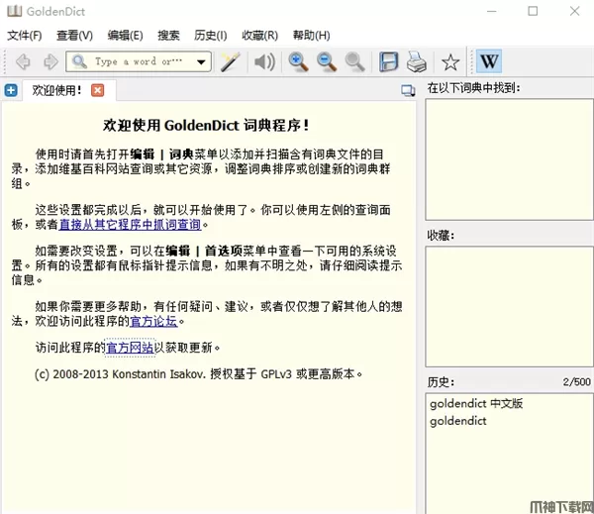Open the 编辑(E) menu
This screenshot has width=594, height=514.
[x=125, y=35]
